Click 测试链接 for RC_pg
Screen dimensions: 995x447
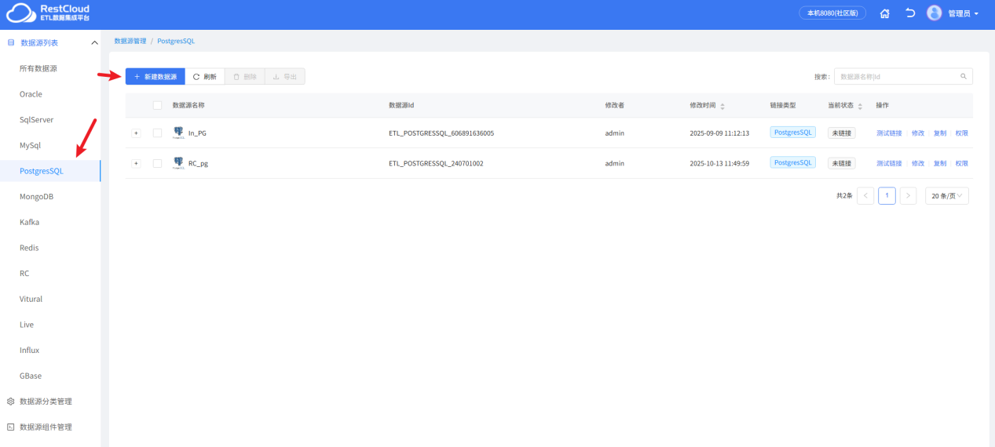pos(889,164)
